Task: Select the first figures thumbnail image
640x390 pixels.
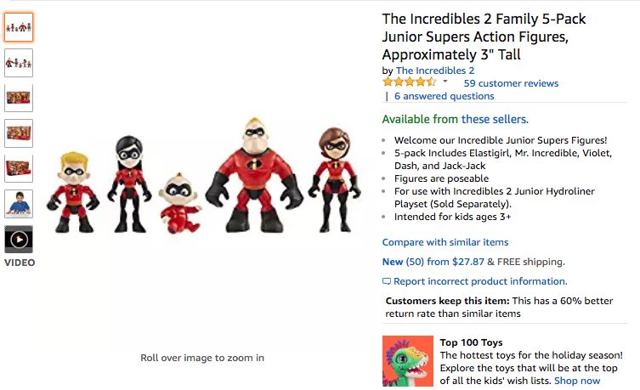Action: (19, 27)
